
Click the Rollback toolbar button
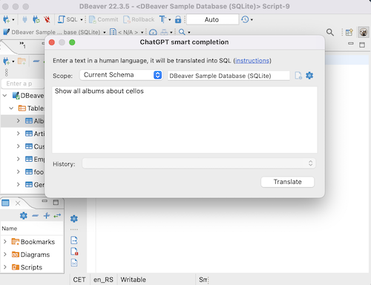pyautogui.click(x=139, y=19)
